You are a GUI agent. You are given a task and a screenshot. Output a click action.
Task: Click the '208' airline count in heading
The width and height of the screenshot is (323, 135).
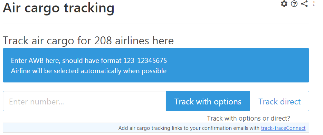click(x=103, y=41)
